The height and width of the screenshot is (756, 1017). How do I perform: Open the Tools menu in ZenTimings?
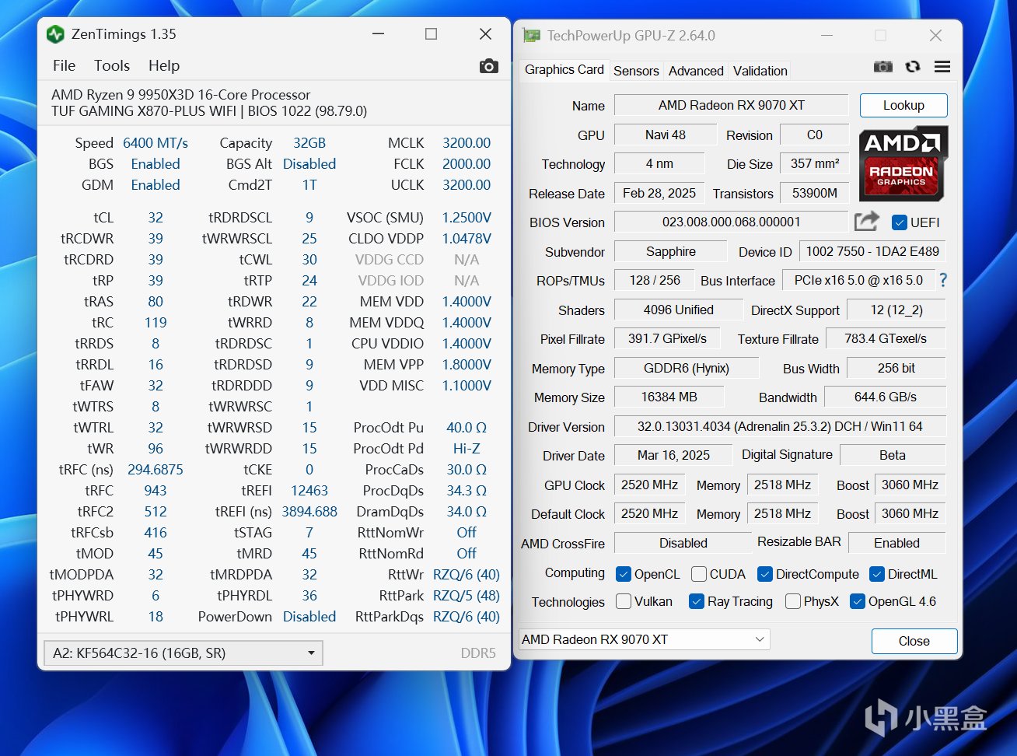tap(112, 66)
